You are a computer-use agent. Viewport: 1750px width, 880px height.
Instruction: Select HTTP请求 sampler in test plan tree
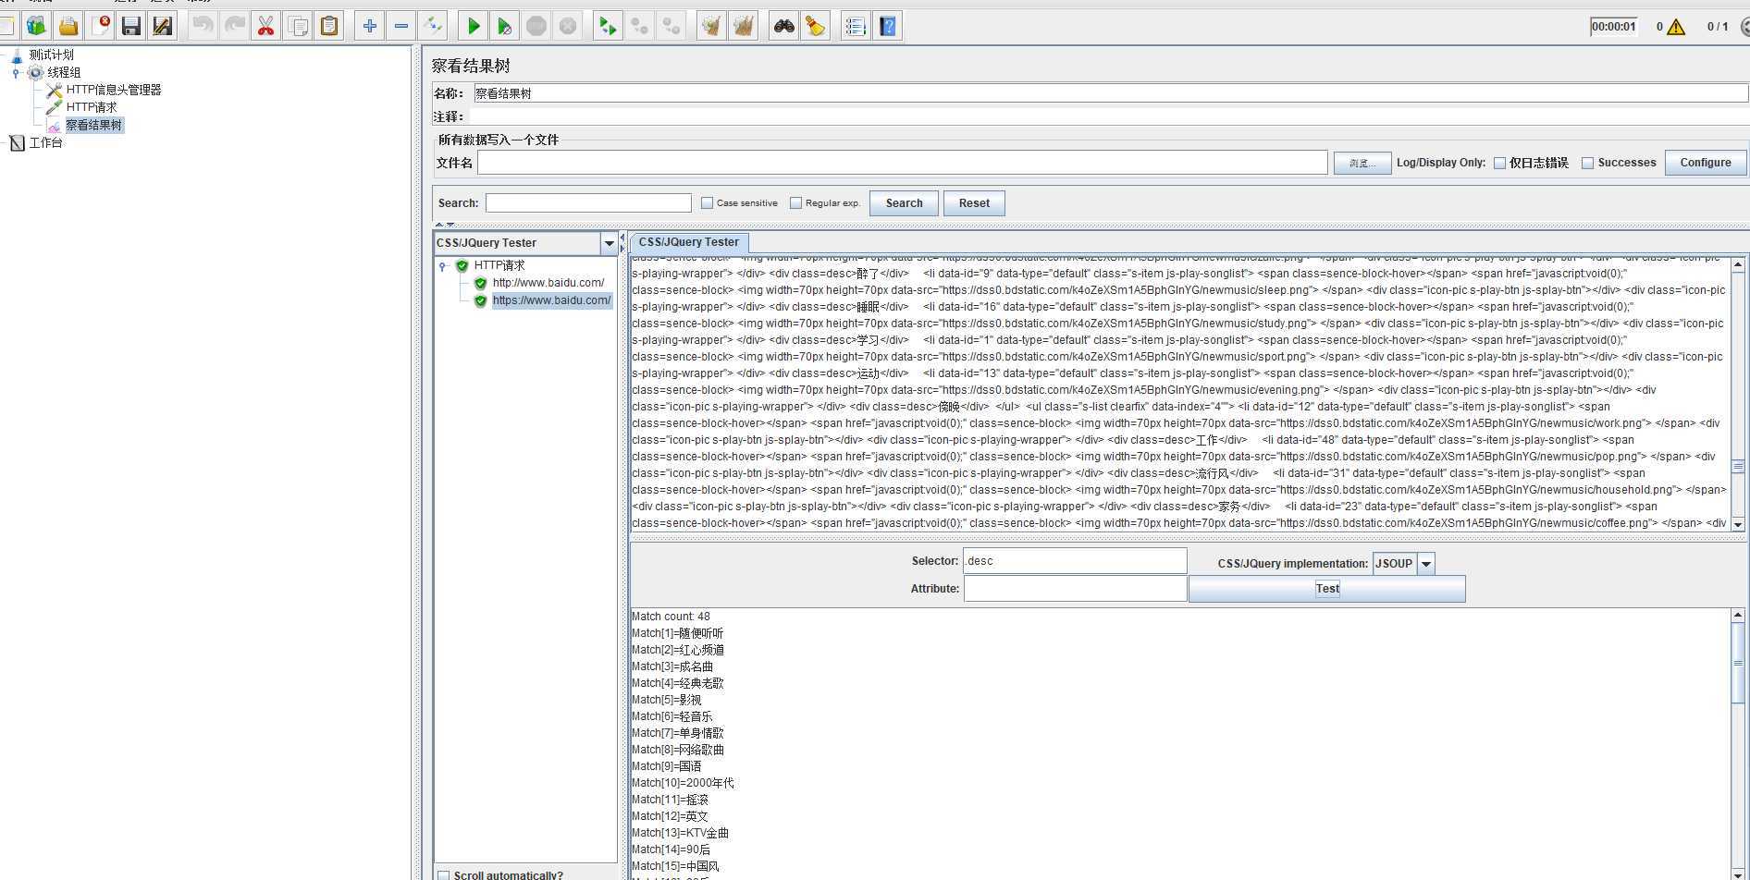click(x=92, y=108)
